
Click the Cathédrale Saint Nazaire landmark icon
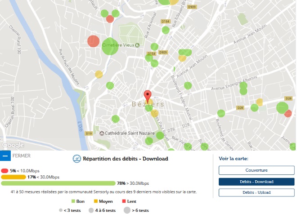tap(102, 134)
